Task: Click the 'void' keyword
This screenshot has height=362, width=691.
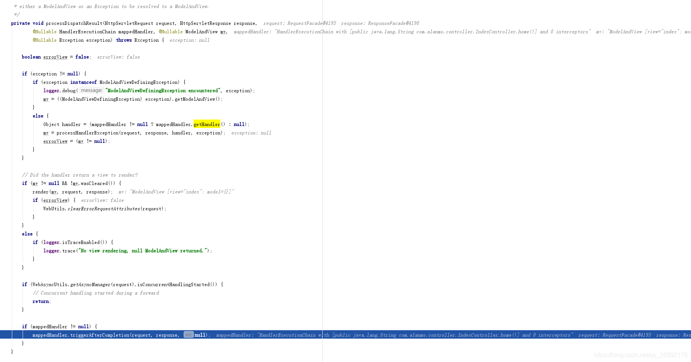Action: (38, 23)
